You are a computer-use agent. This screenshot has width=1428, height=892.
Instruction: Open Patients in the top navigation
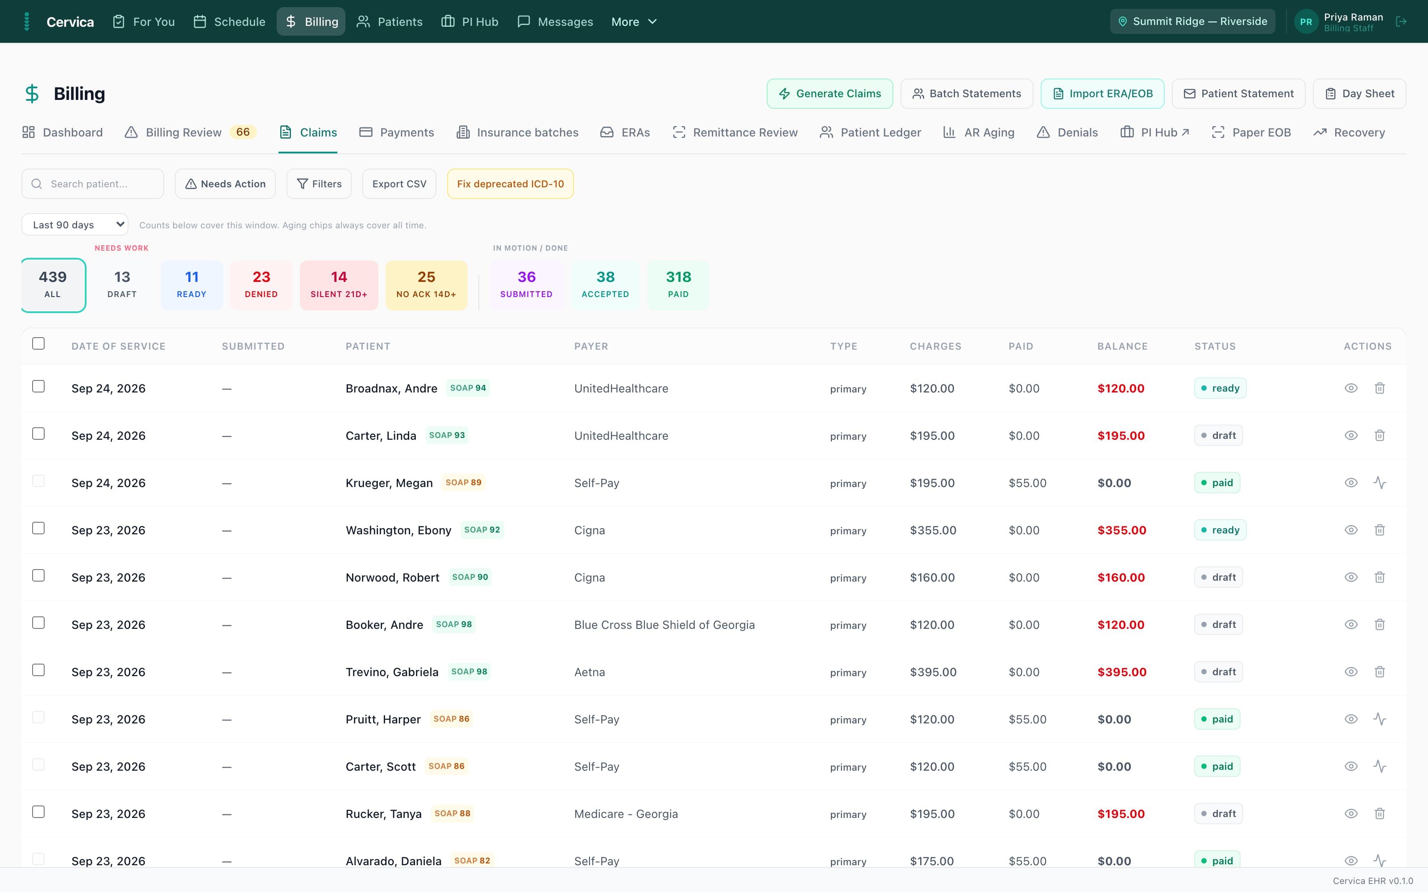pos(390,22)
